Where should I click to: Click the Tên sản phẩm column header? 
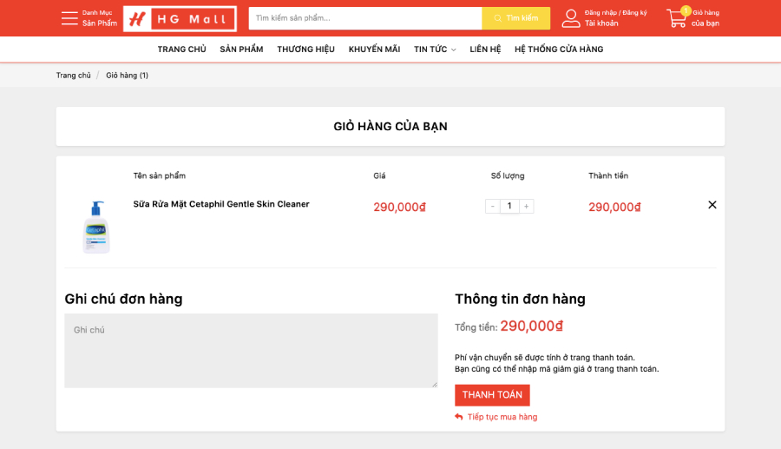point(160,175)
